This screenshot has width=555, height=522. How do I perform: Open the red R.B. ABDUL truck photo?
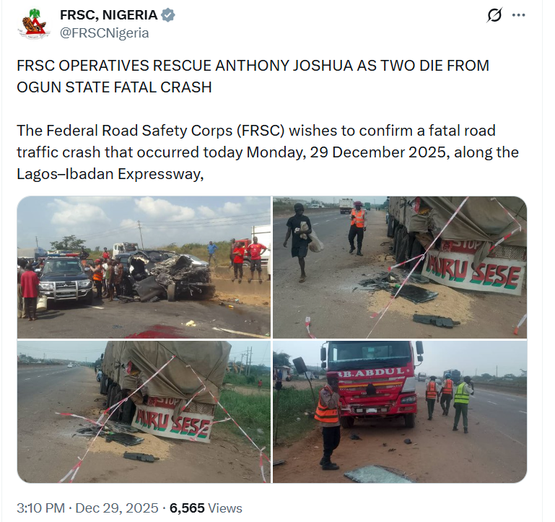tap(400, 412)
